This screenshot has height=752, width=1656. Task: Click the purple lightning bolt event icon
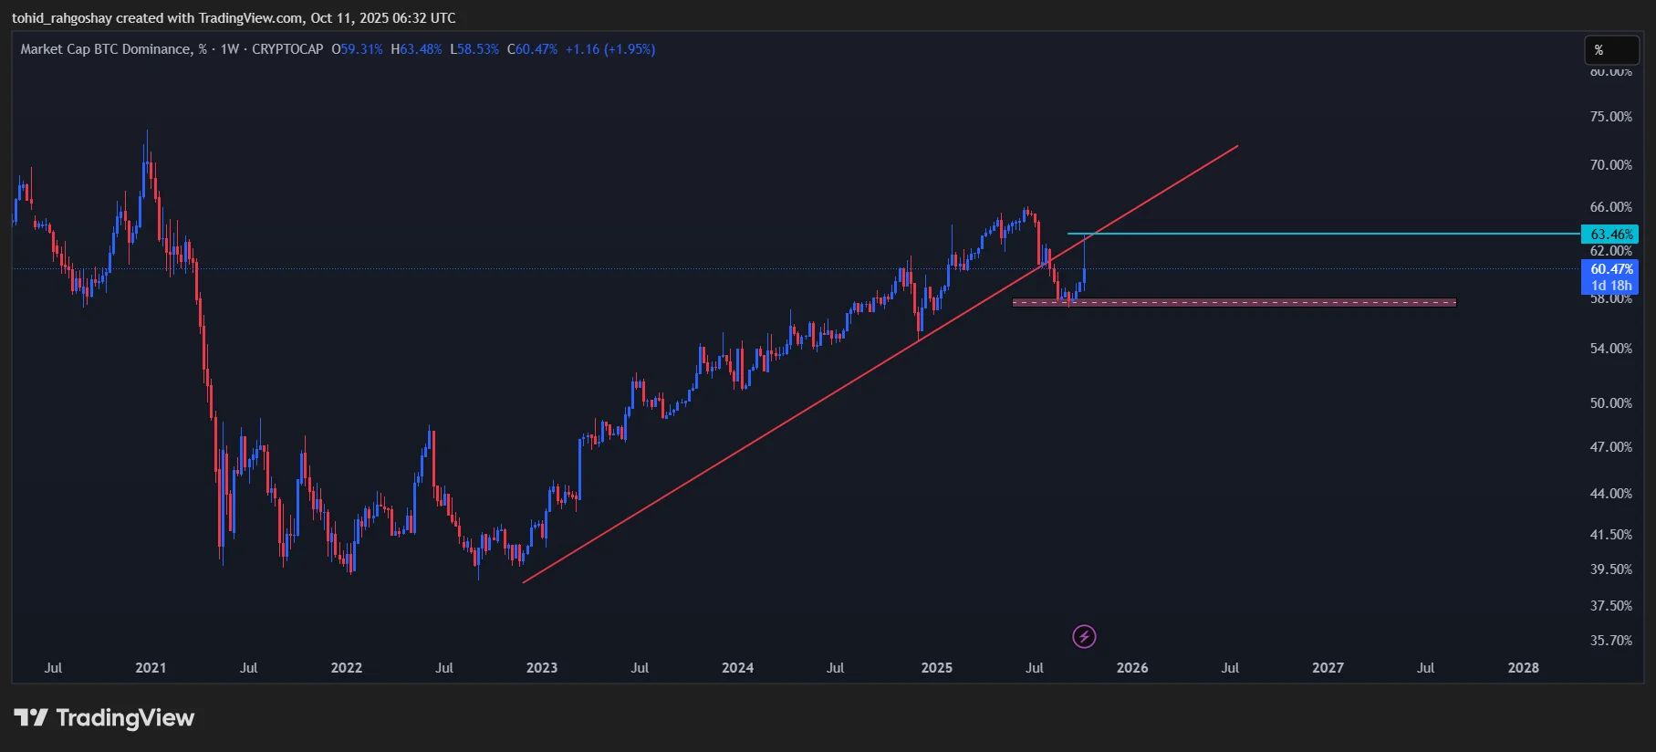pos(1084,636)
